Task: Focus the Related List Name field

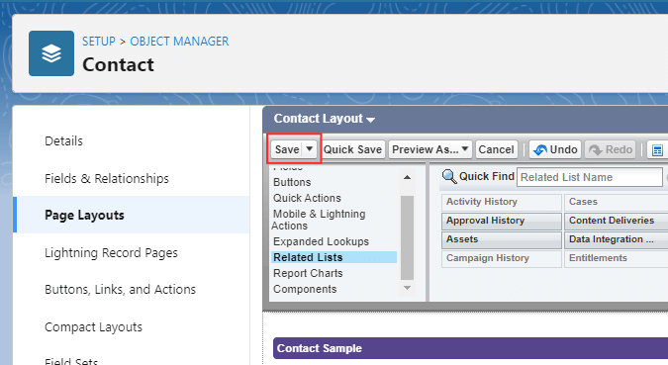Action: coord(590,177)
